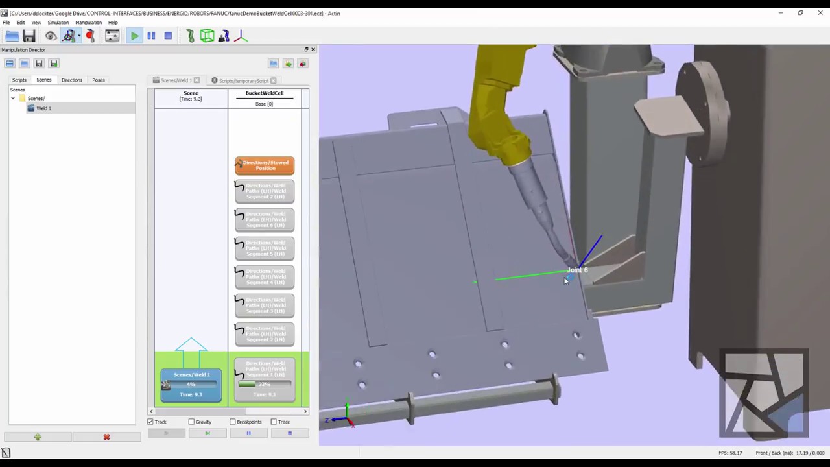Select the Directions/Stowed Position block
Viewport: 830px width, 467px height.
coord(265,165)
